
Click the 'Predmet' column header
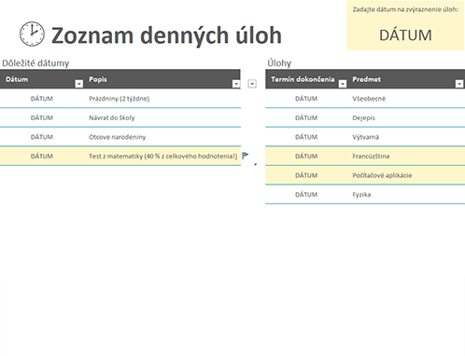point(366,79)
